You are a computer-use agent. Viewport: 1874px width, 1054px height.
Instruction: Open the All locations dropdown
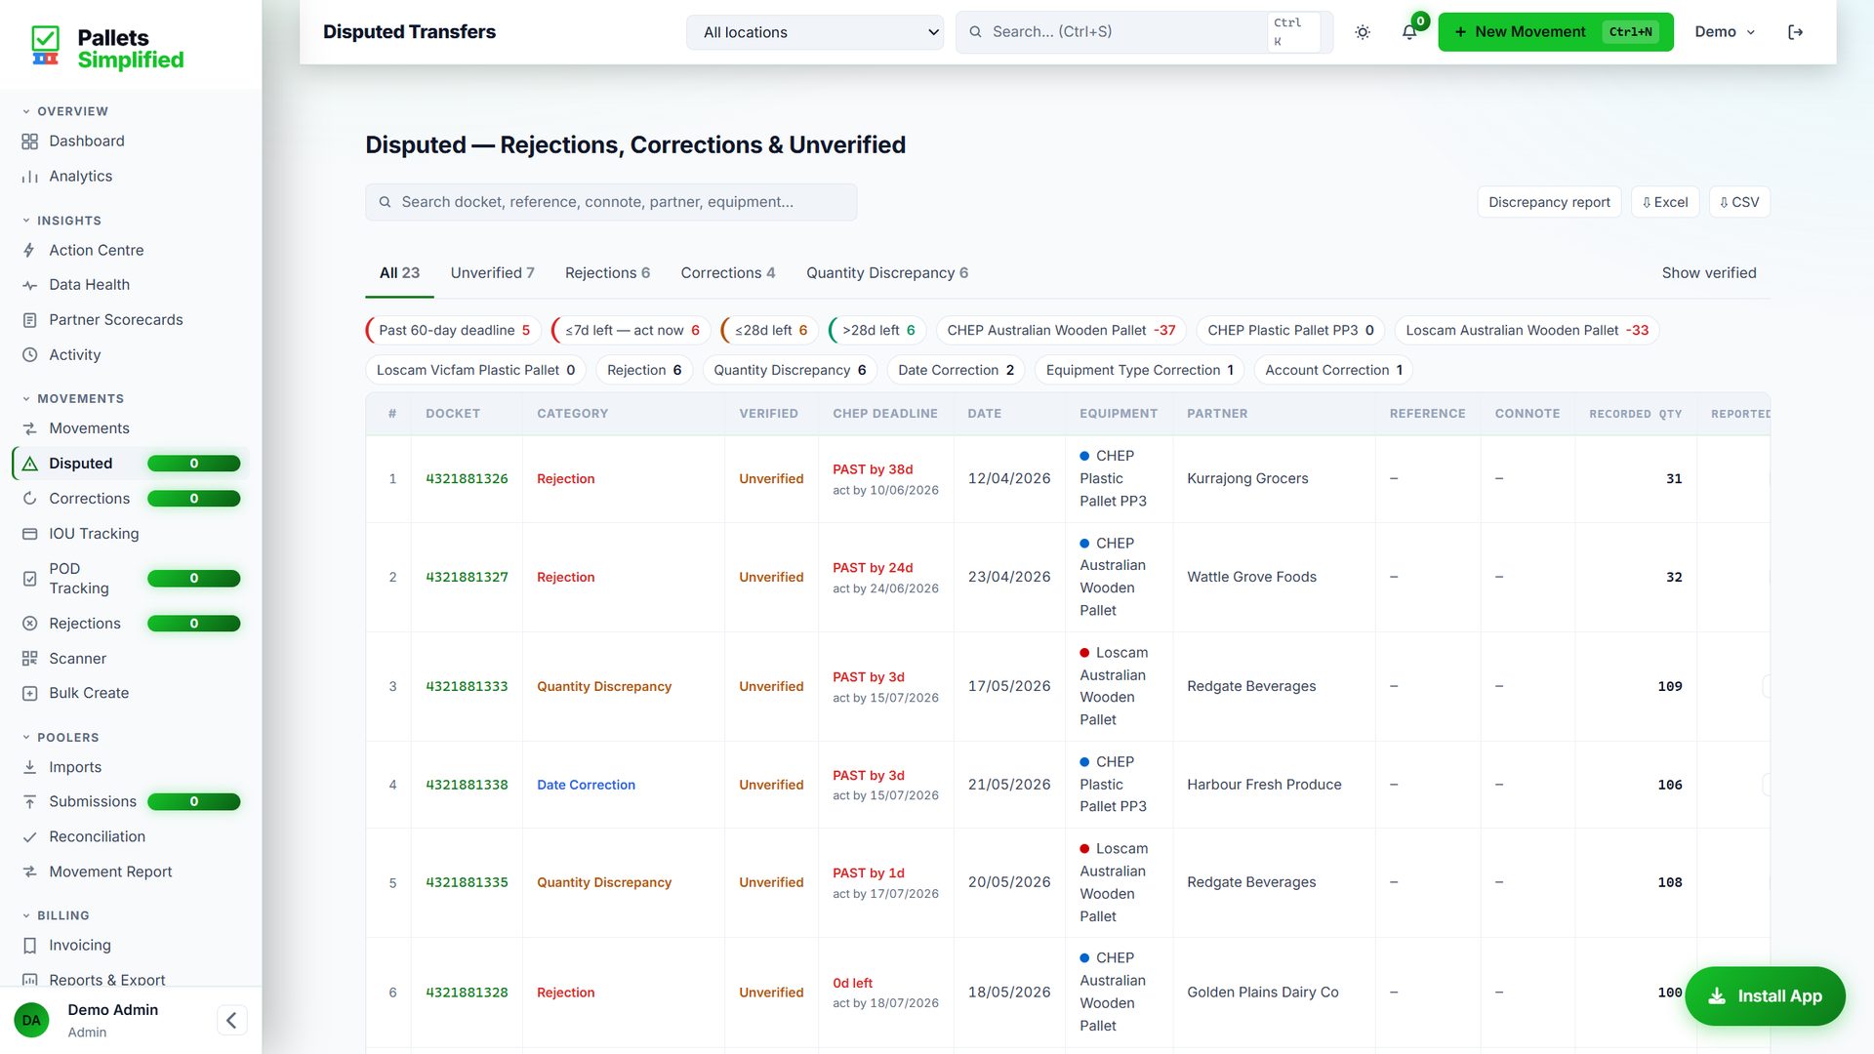[x=815, y=32]
